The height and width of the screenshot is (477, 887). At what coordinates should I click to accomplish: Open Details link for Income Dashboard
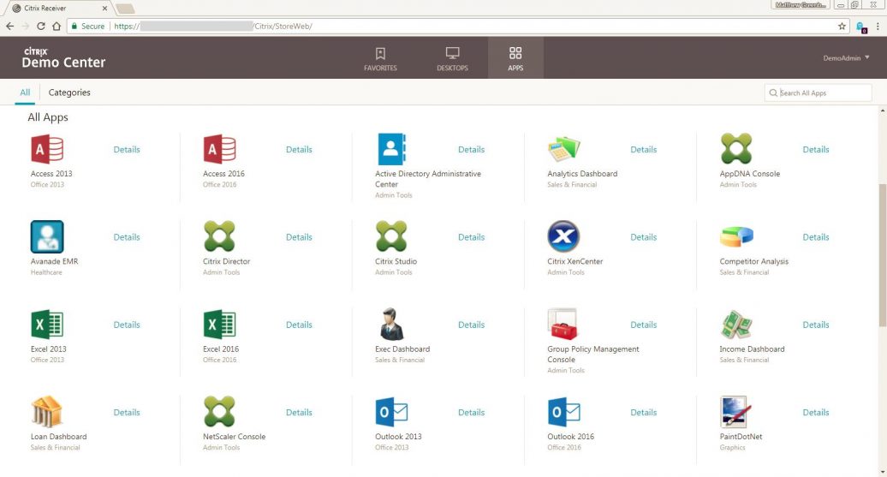(x=815, y=325)
